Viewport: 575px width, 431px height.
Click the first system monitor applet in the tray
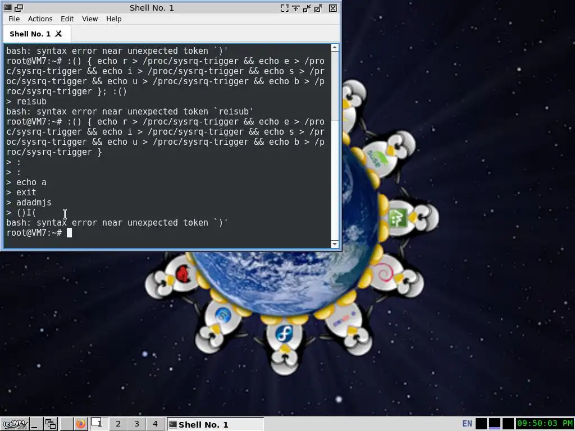click(481, 424)
